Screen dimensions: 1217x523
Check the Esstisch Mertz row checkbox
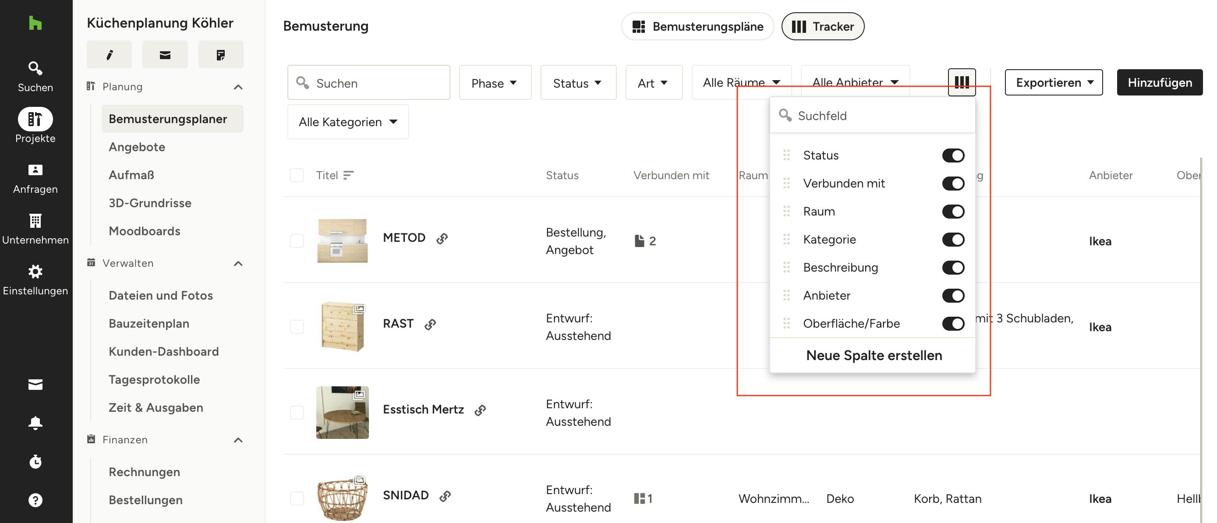coord(297,413)
